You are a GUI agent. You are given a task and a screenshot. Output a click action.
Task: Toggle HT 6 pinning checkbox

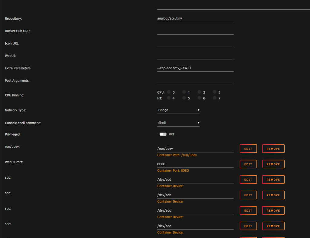[199, 98]
